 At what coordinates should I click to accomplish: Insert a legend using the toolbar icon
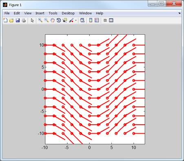tap(97, 20)
